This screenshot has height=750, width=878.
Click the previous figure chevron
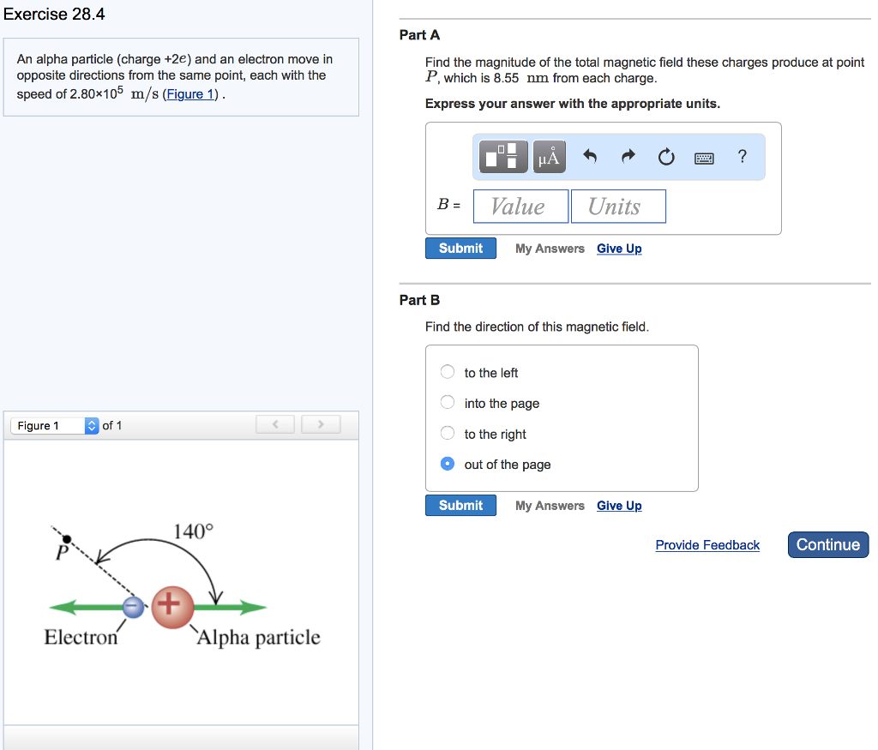[x=274, y=423]
